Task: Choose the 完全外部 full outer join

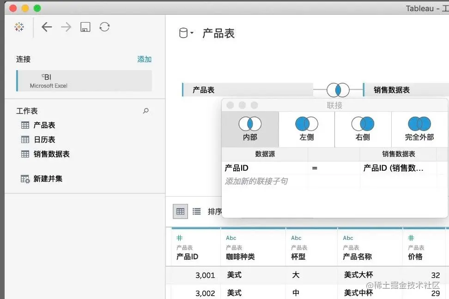Action: (419, 129)
